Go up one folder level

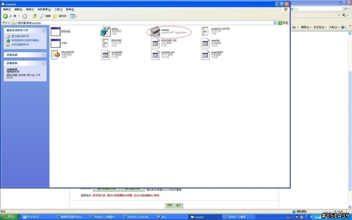tap(35, 16)
